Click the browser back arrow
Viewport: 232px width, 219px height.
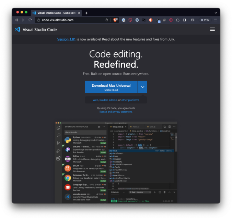[x=16, y=20]
